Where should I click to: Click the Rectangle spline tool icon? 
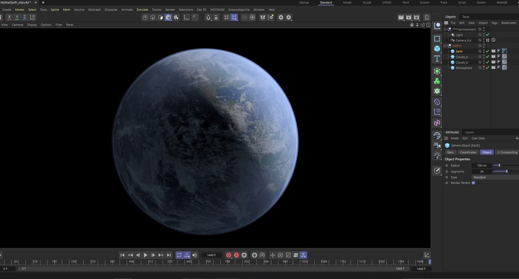(x=437, y=39)
